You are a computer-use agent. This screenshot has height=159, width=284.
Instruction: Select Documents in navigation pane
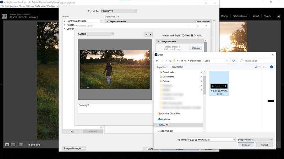[168, 77]
